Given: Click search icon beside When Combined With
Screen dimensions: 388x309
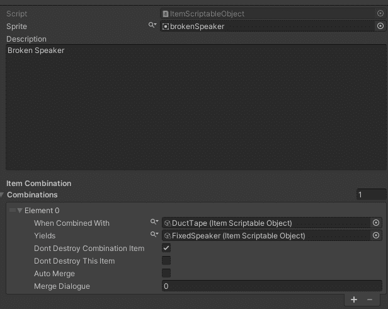Looking at the screenshot, I should coord(154,223).
